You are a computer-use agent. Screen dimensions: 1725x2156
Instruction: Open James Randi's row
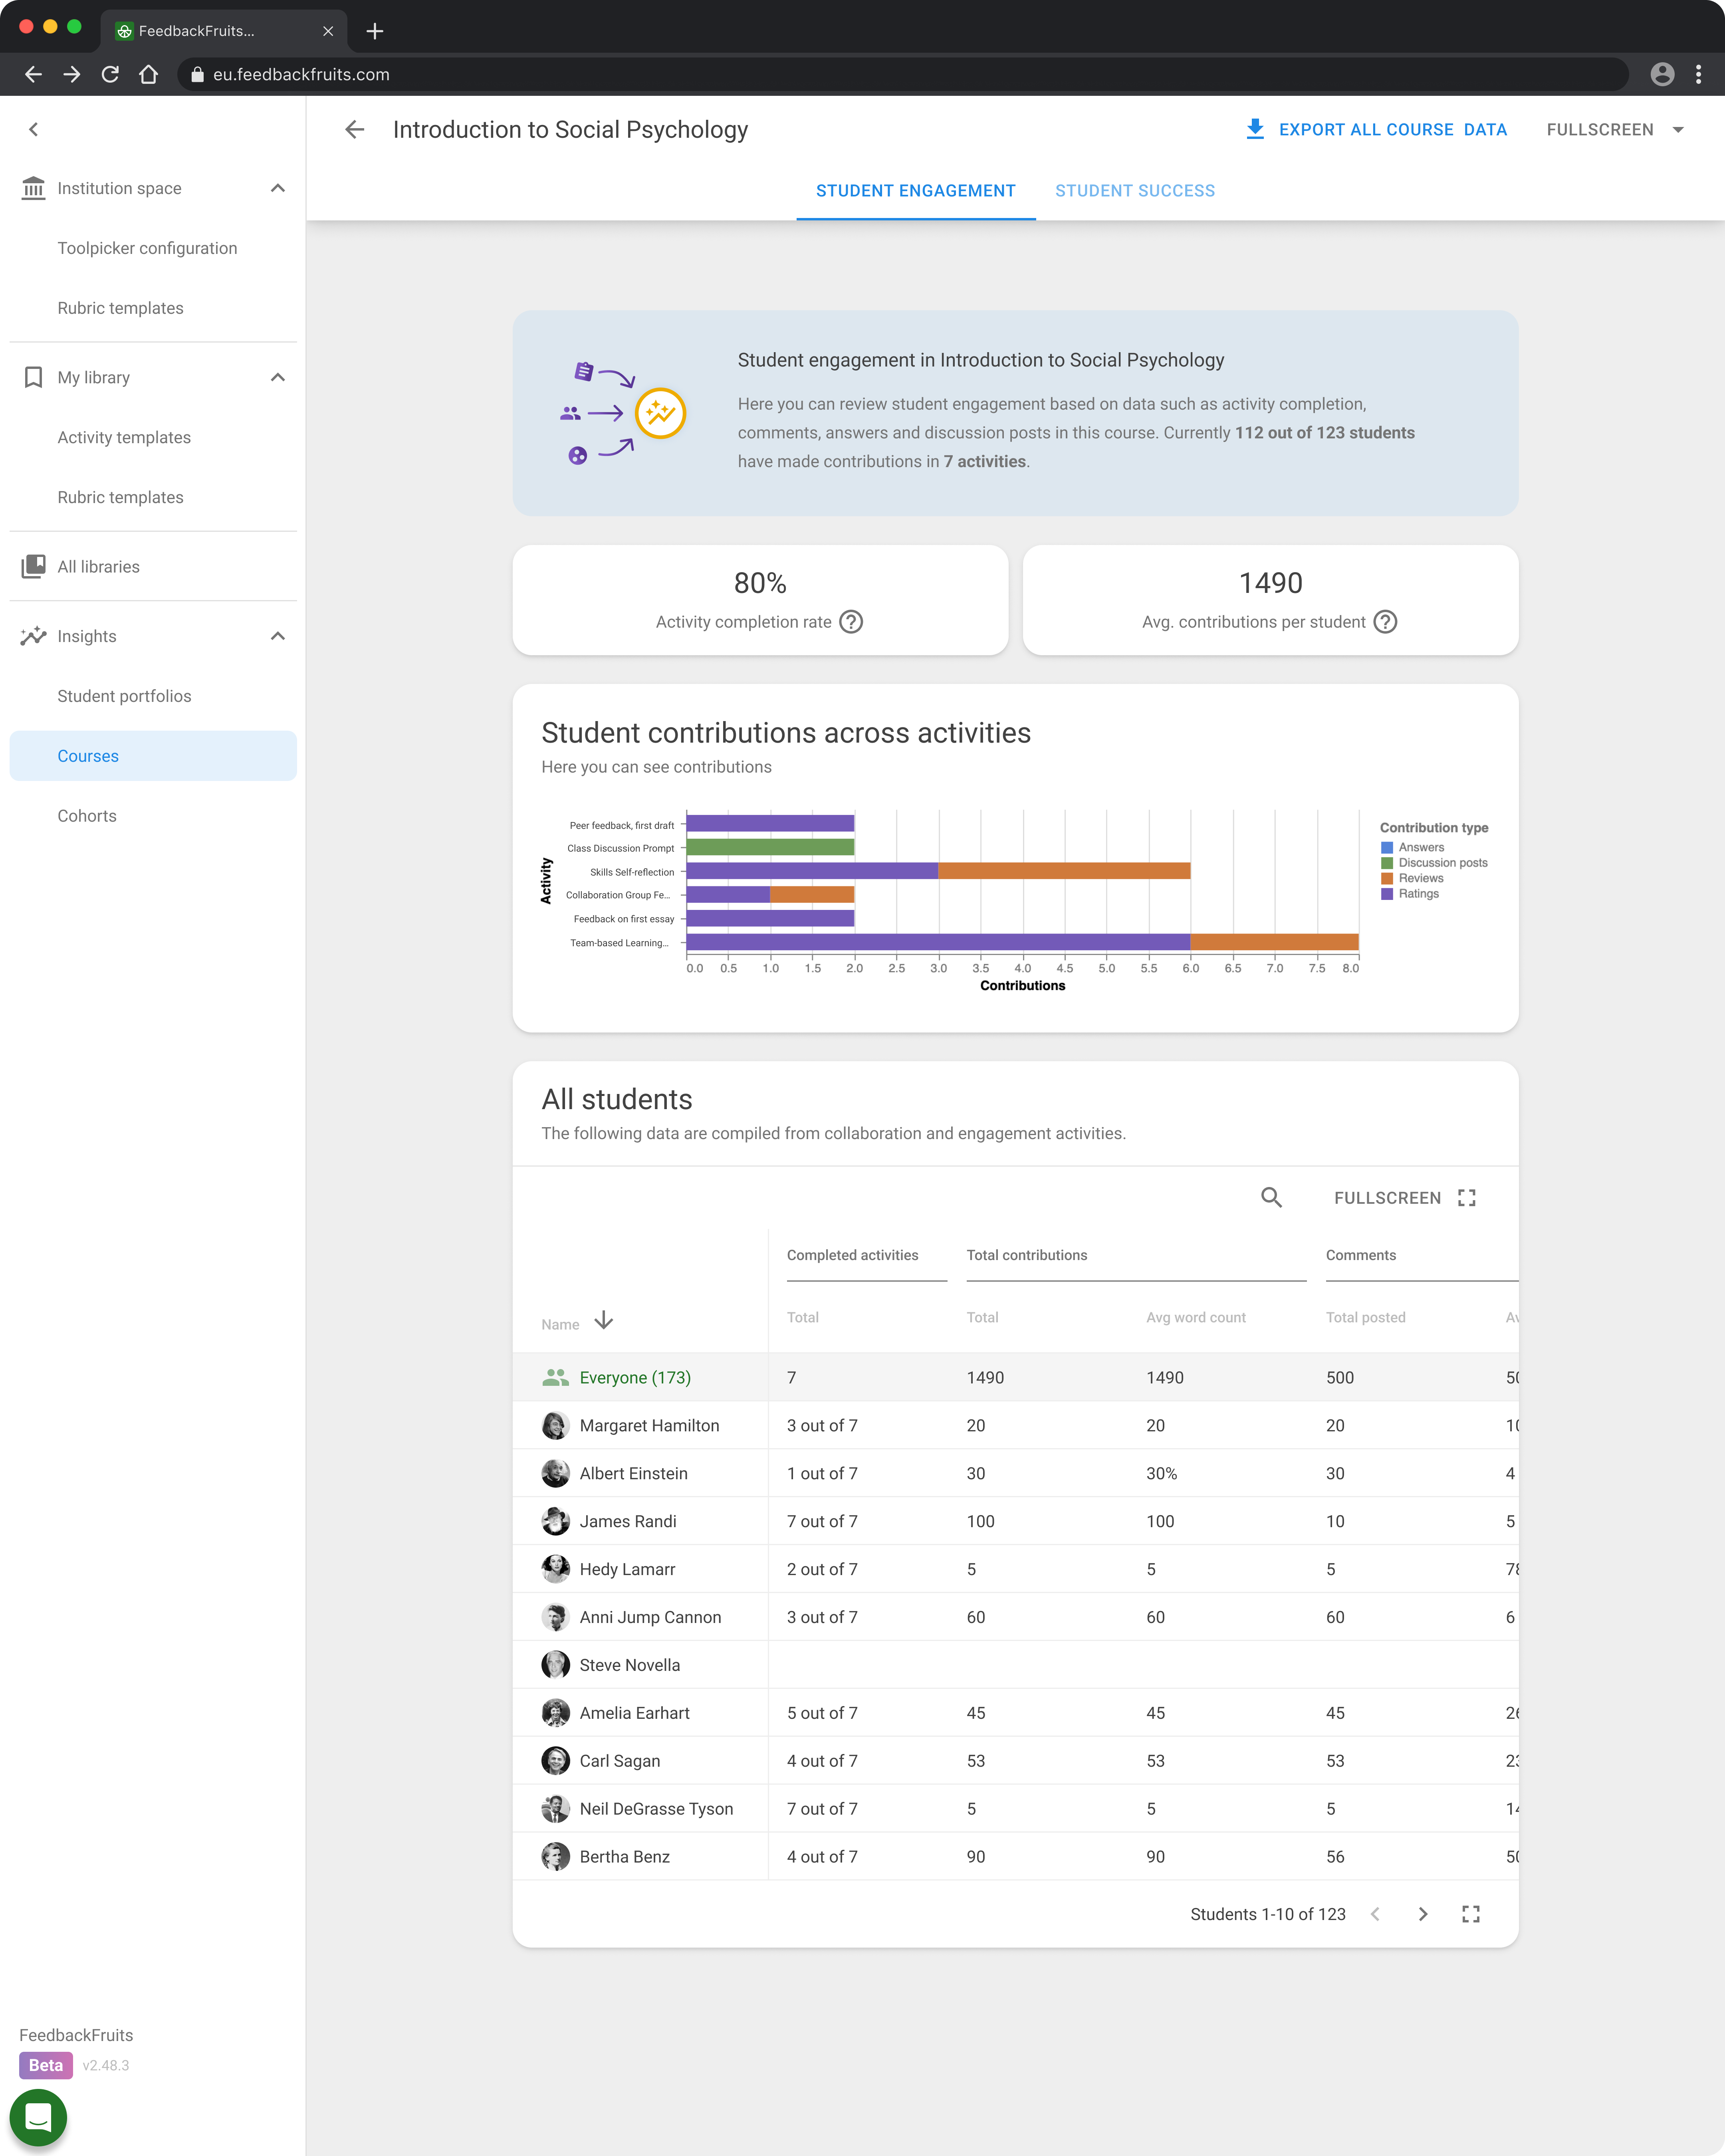point(1015,1521)
